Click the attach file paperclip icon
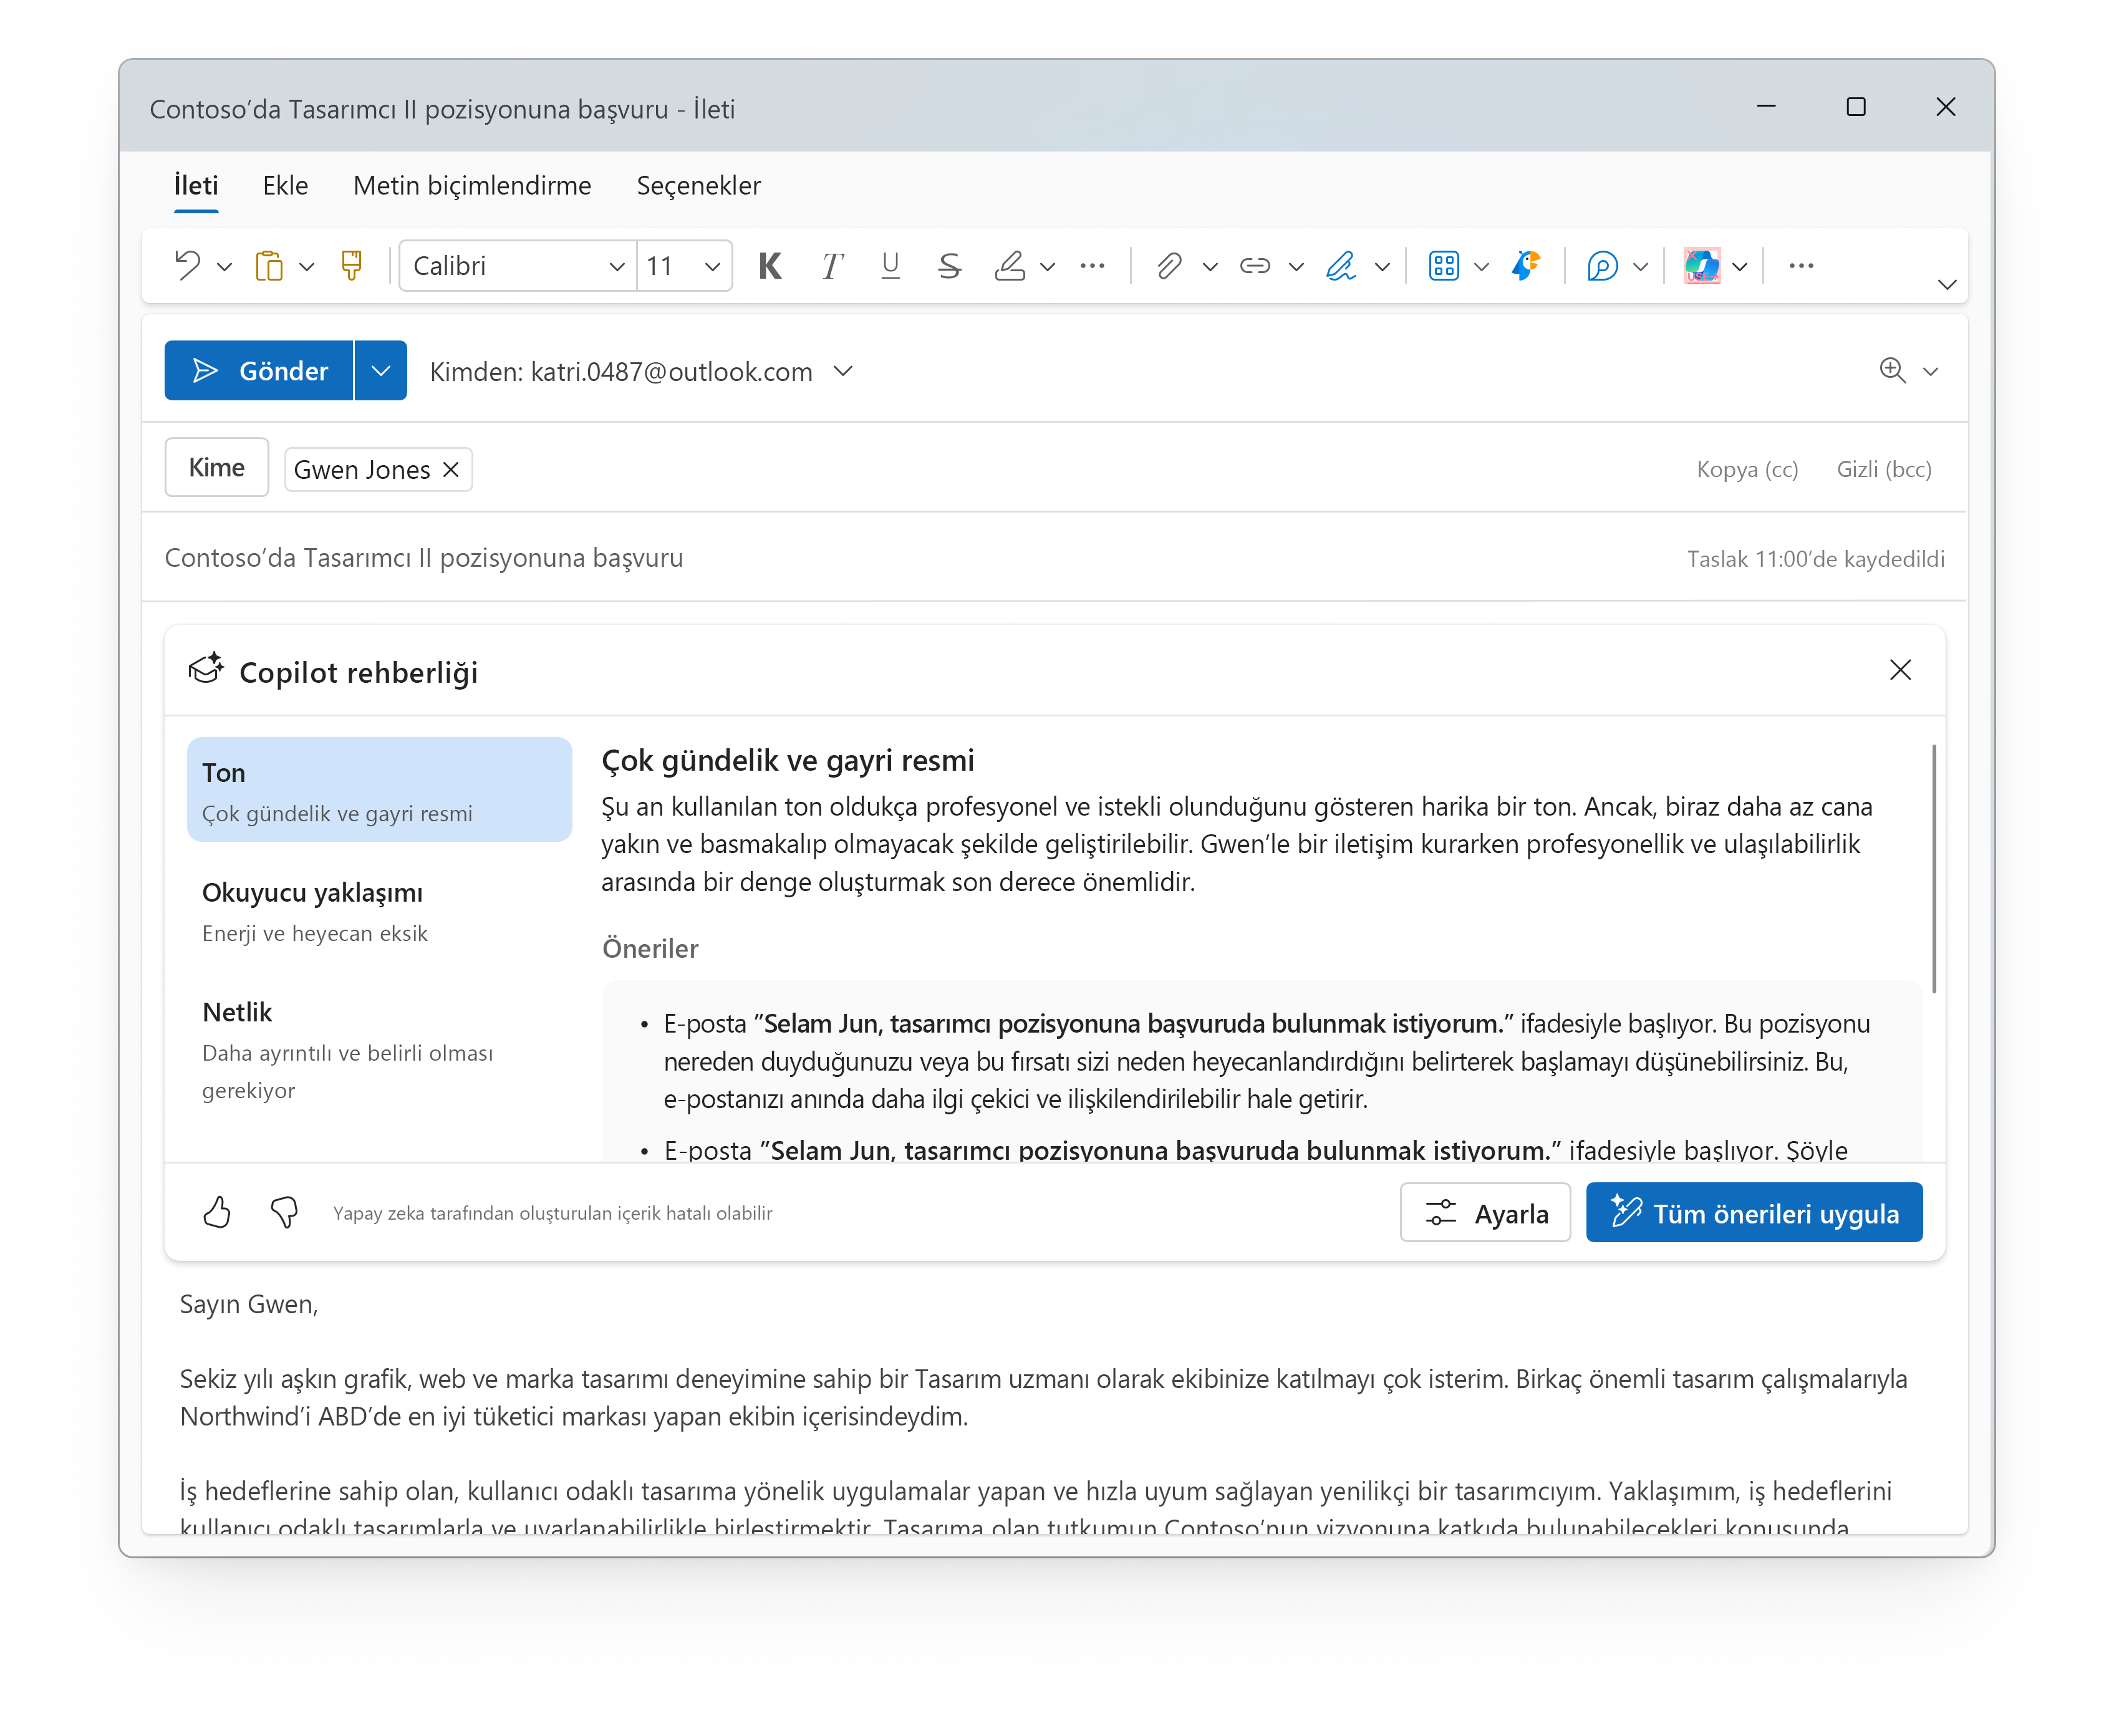This screenshot has width=2114, height=1736. (1168, 266)
